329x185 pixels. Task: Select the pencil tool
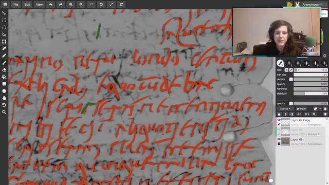click(x=4, y=55)
